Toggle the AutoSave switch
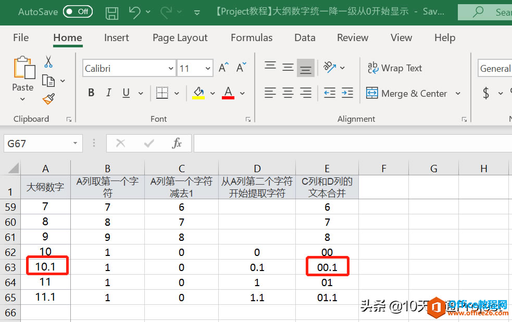This screenshot has height=322, width=512. click(78, 11)
